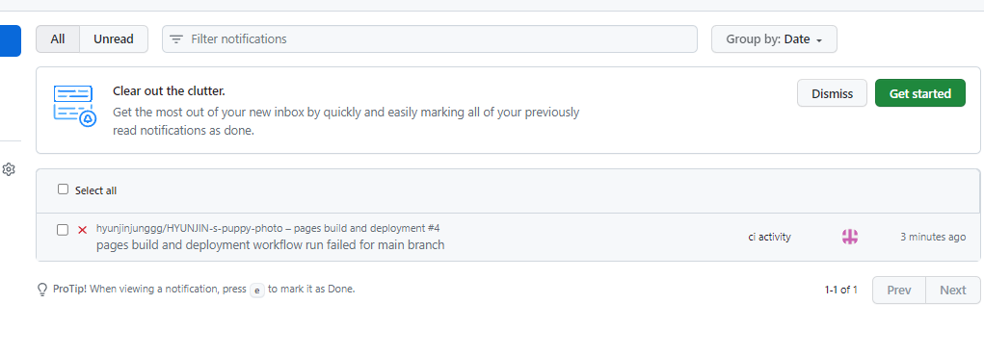Click the blue sidebar button
The width and height of the screenshot is (984, 354).
pos(10,40)
